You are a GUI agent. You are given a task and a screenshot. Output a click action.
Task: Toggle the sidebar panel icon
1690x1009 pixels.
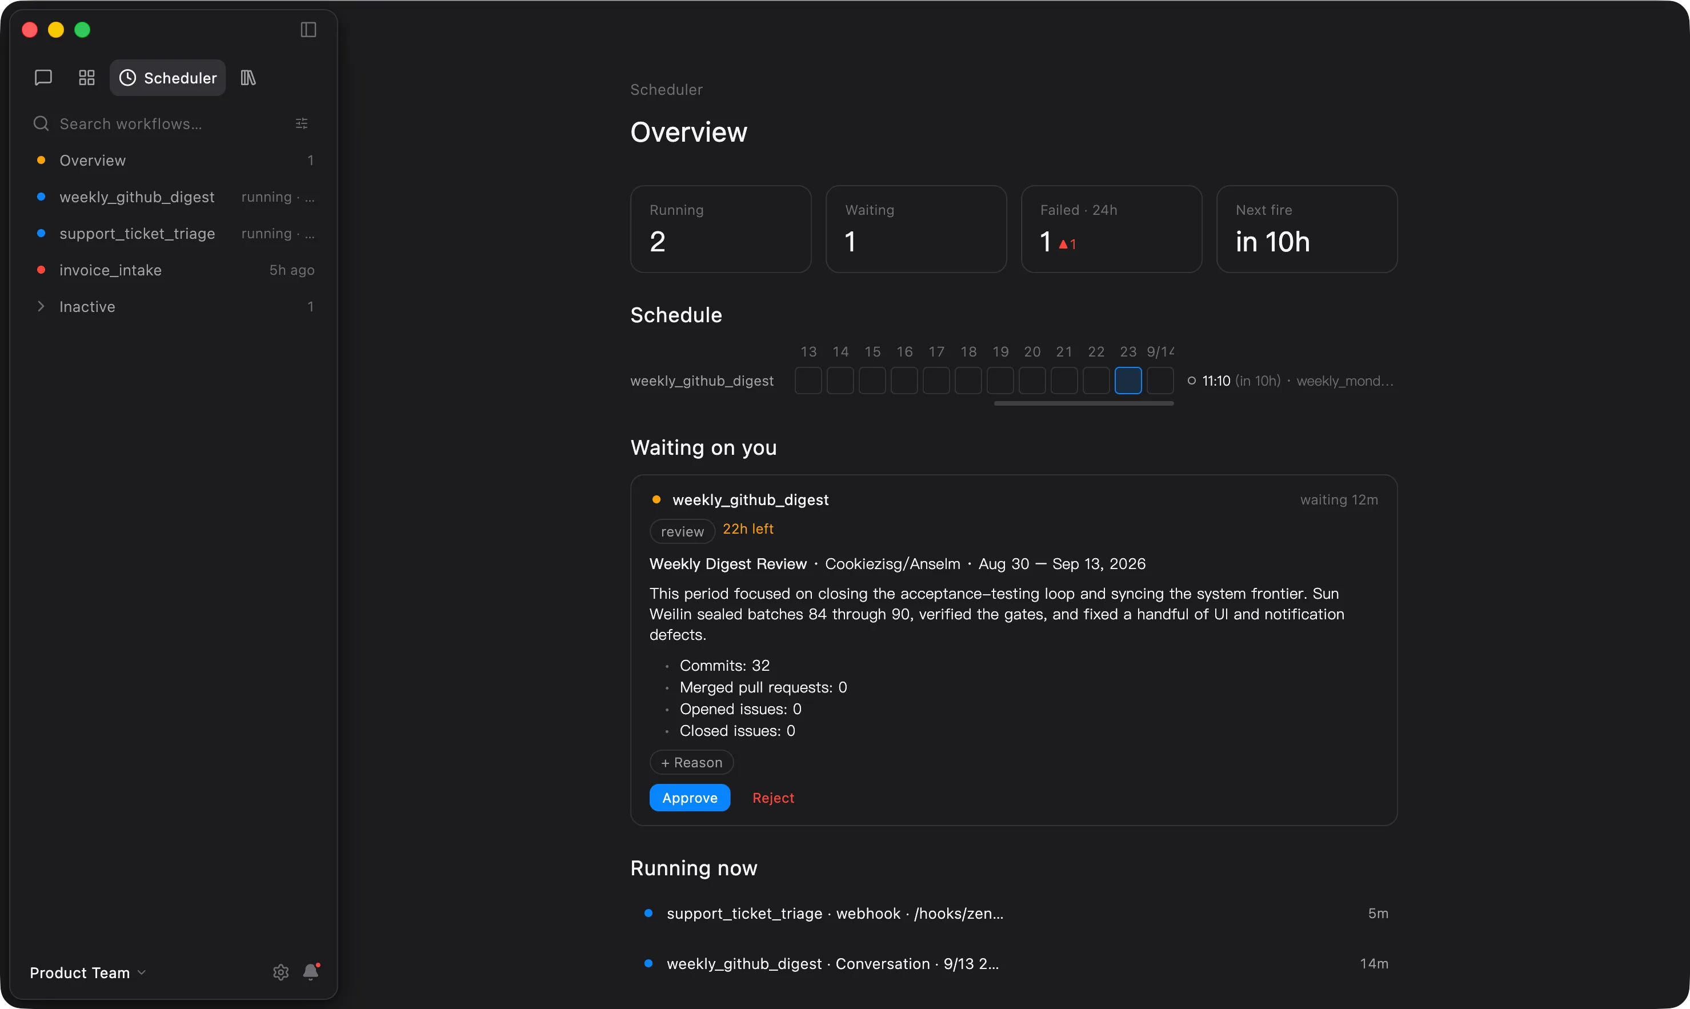[308, 30]
